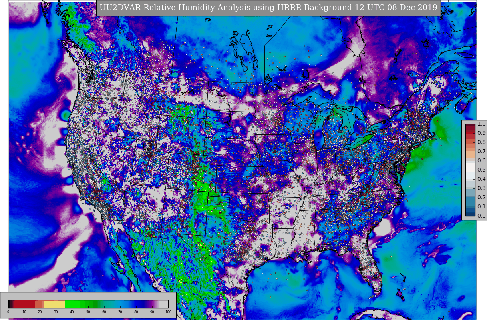Click the 20 tick label on the horizontal colorbar

click(40, 312)
